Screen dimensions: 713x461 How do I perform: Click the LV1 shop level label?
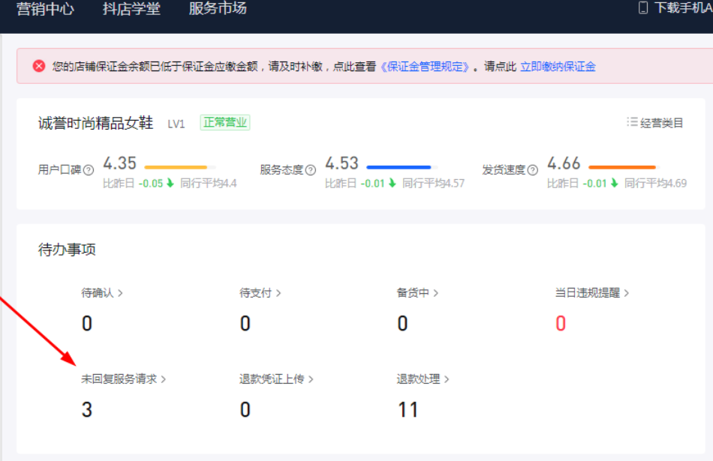pyautogui.click(x=176, y=124)
